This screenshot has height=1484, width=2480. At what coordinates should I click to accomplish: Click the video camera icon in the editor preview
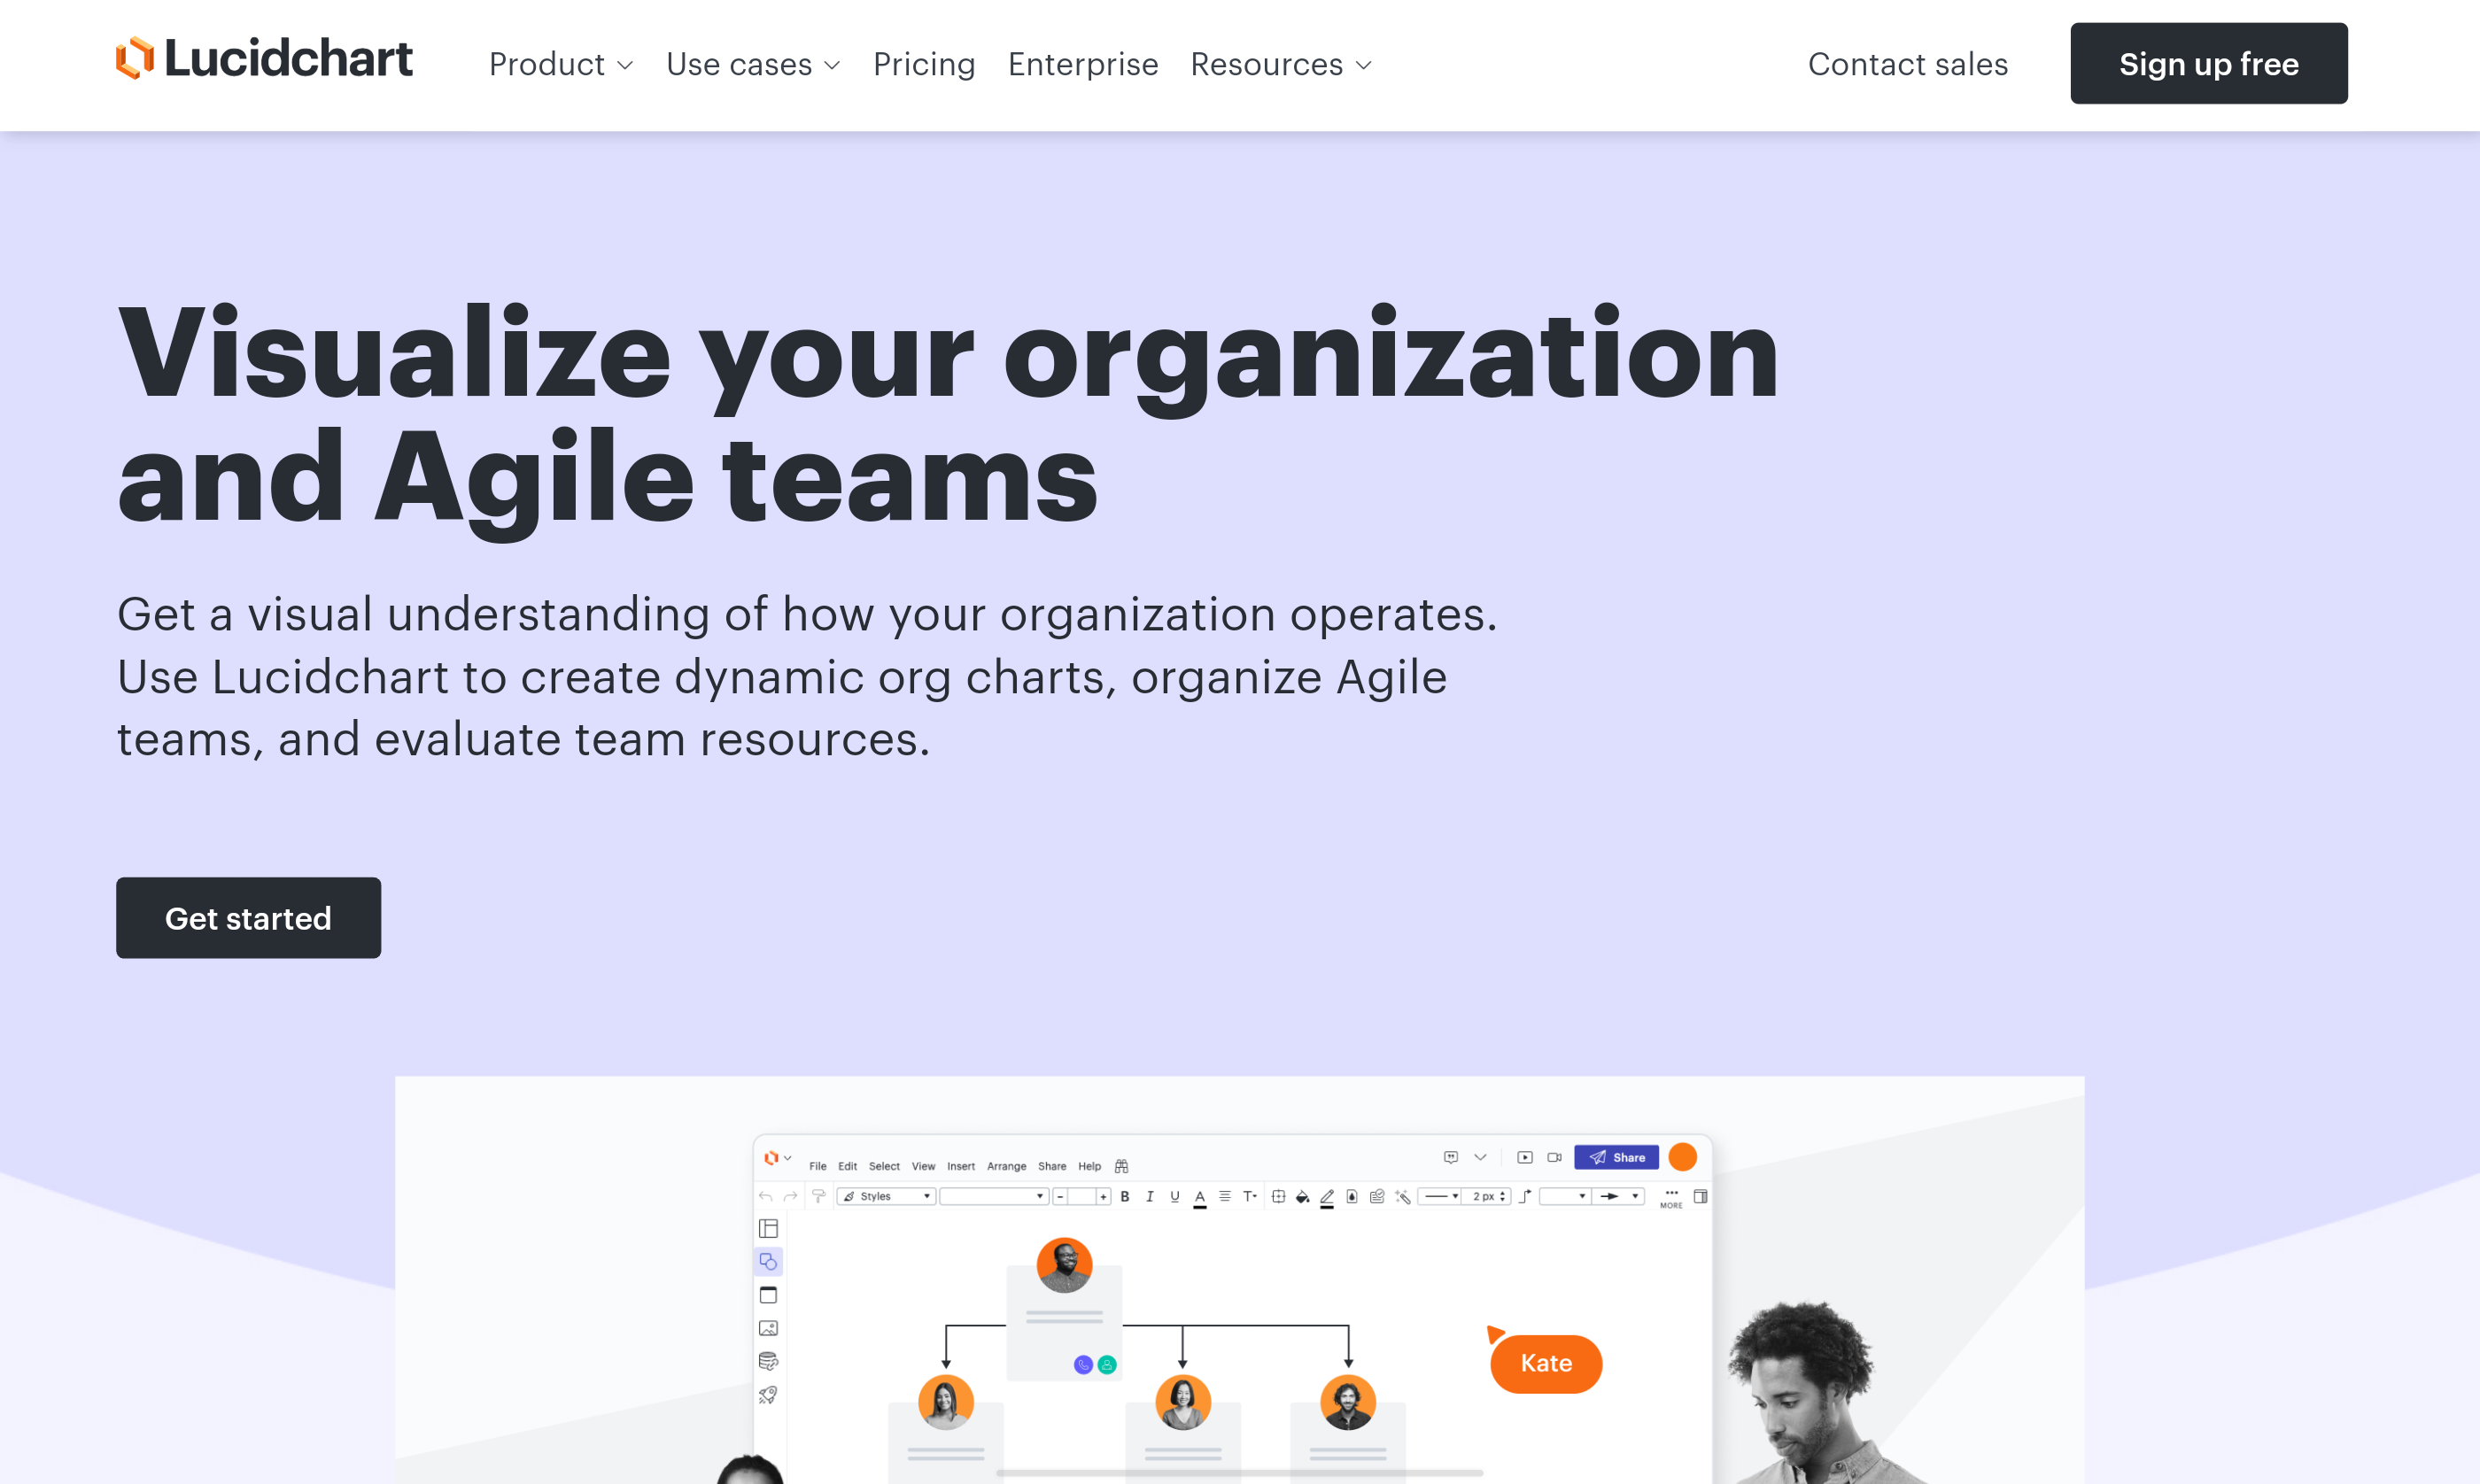(1555, 1158)
